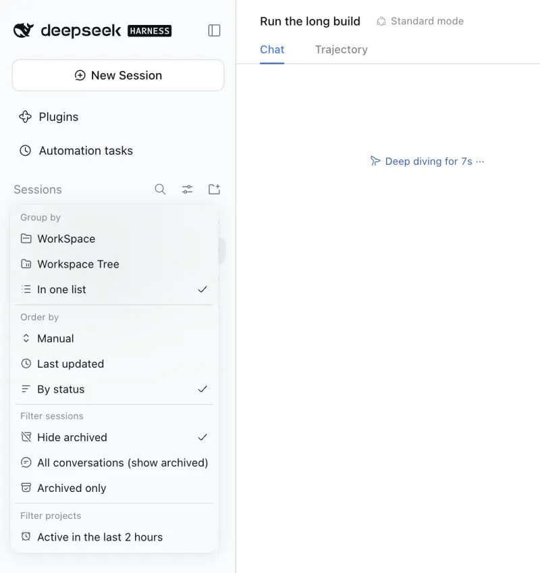The width and height of the screenshot is (540, 573).
Task: Click the Last updated clock icon
Action: click(26, 364)
